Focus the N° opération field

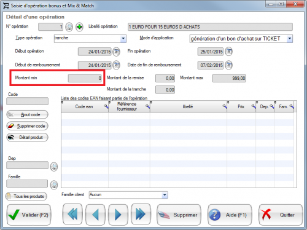click(x=50, y=27)
